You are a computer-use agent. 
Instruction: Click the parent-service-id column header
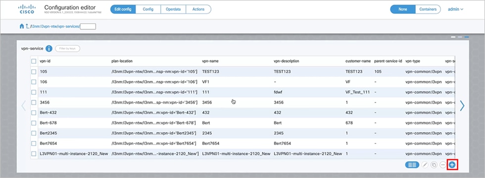388,61
